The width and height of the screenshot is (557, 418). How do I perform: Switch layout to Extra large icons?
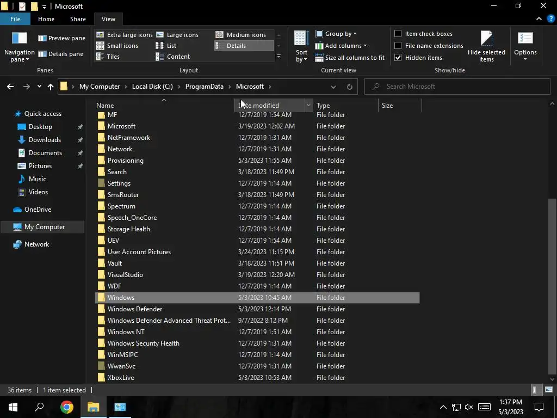pos(125,34)
